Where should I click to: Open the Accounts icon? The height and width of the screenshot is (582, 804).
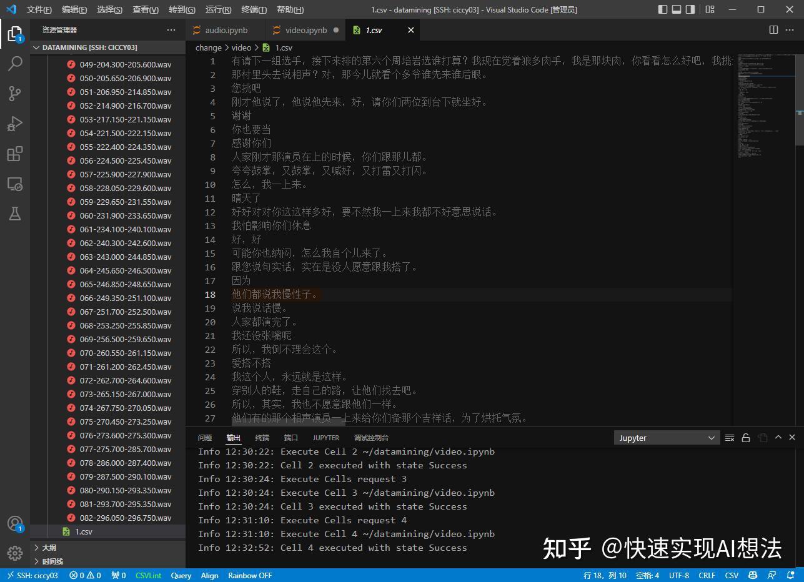[15, 523]
